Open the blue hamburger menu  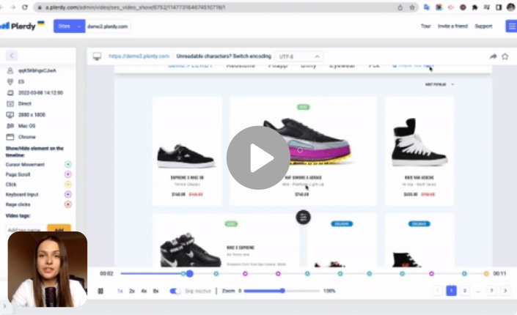(x=511, y=26)
